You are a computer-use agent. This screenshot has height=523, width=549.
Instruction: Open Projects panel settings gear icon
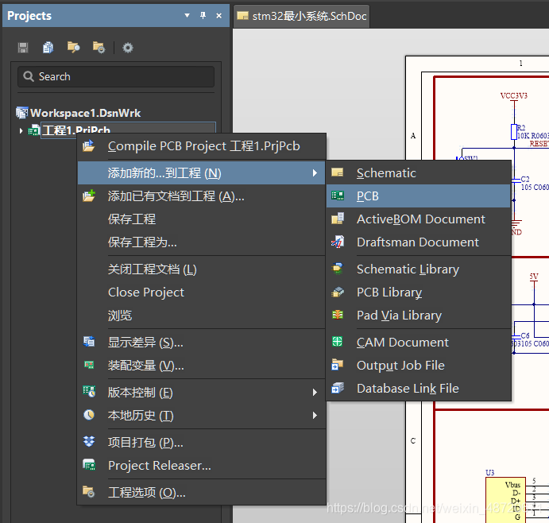(x=128, y=47)
